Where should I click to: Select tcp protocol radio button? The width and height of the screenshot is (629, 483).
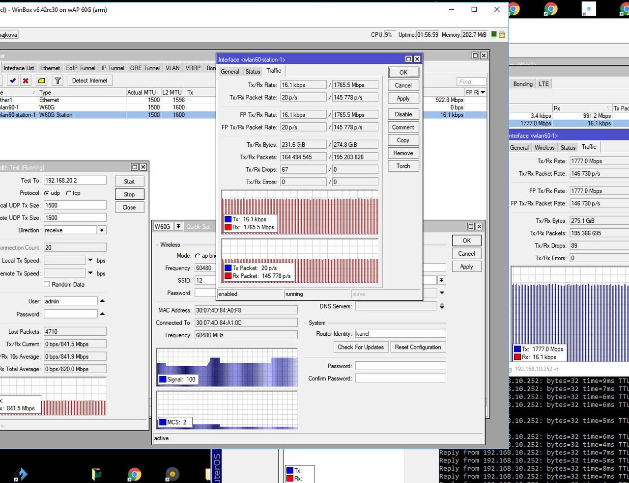click(x=68, y=193)
